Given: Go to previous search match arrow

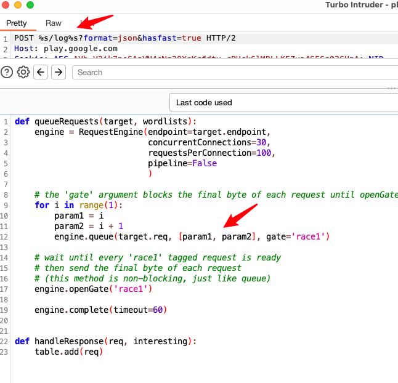Looking at the screenshot, I should click(41, 72).
